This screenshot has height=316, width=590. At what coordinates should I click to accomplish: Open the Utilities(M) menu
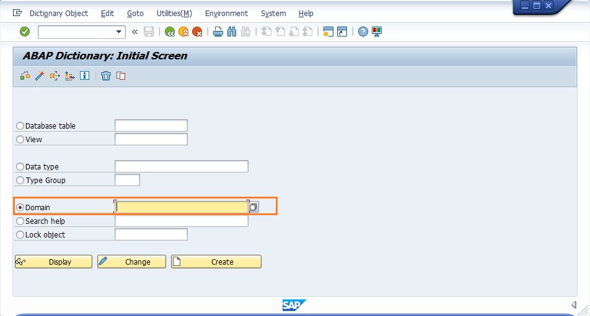tap(174, 13)
